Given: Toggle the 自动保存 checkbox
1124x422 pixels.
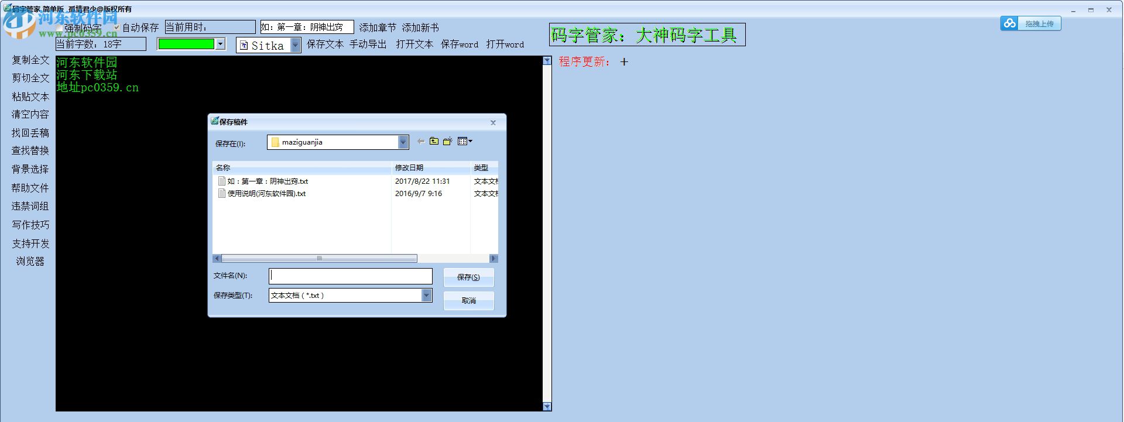Looking at the screenshot, I should tap(116, 28).
